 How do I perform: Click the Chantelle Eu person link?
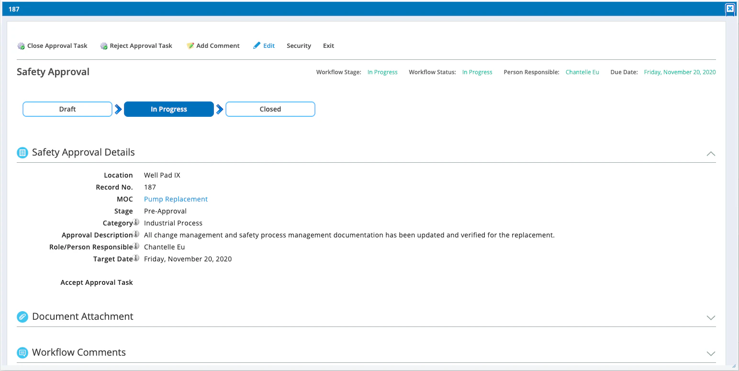point(582,72)
